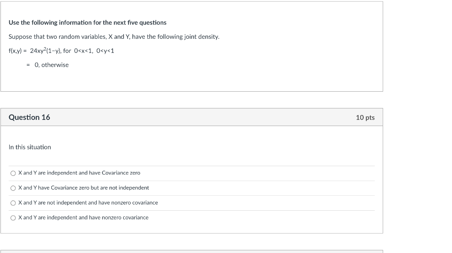Click the 24xy²(1−y) density expression

tap(45, 51)
